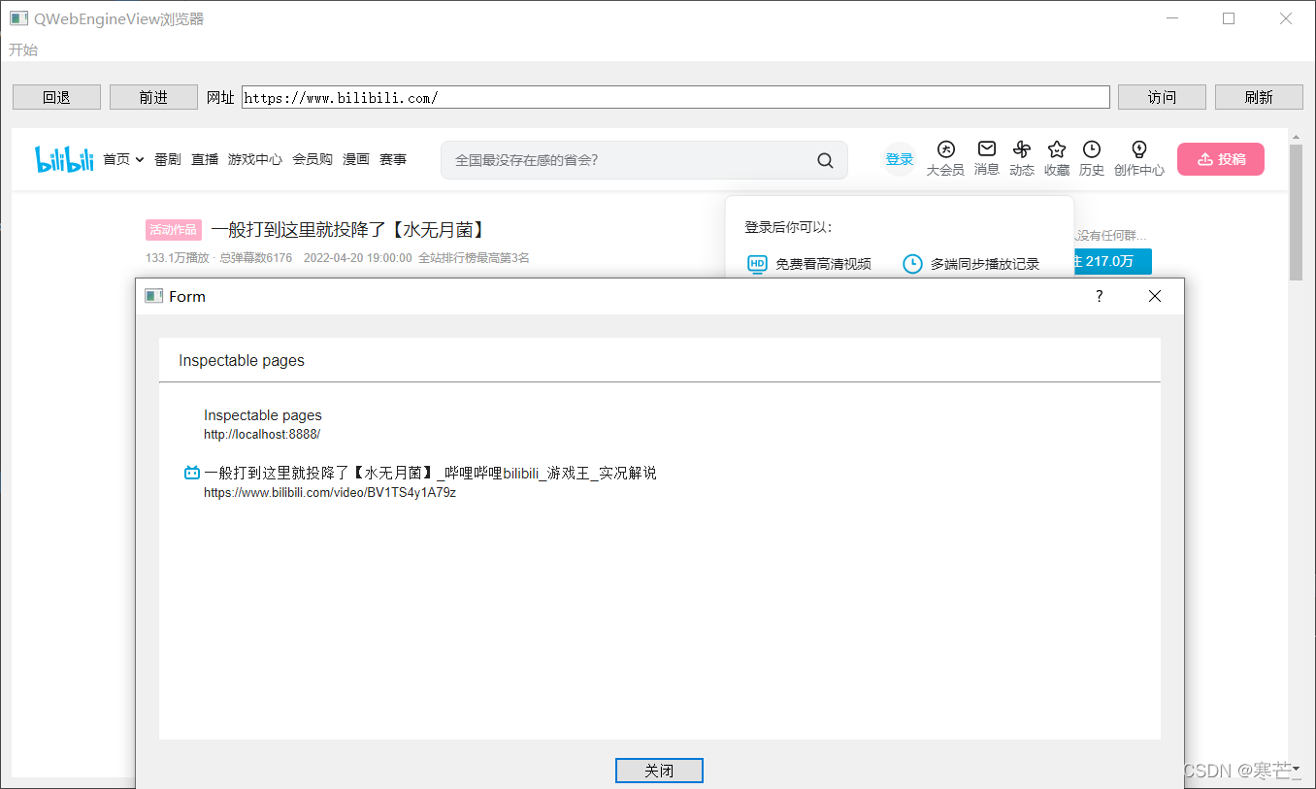
Task: Click the search magnifier icon
Action: click(x=825, y=160)
